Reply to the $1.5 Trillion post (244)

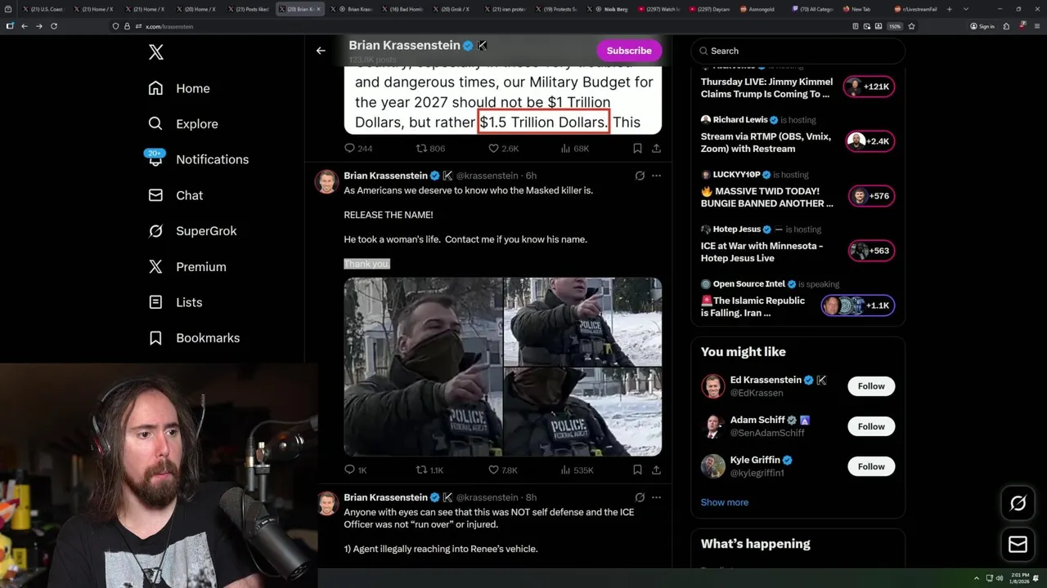point(358,149)
